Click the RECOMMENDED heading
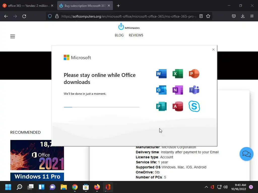 (25, 132)
